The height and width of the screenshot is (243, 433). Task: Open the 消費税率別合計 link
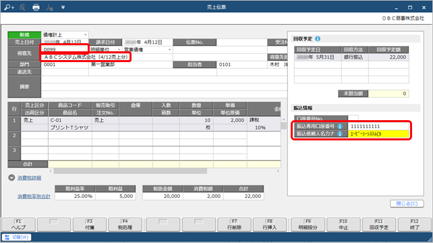pyautogui.click(x=34, y=196)
